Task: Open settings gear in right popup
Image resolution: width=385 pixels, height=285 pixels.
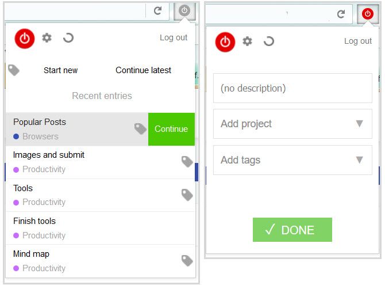Action: pyautogui.click(x=247, y=41)
